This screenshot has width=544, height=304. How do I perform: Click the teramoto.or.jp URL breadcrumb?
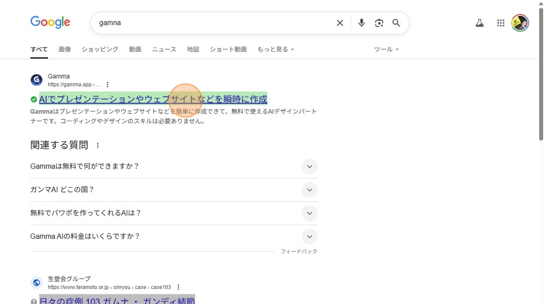tap(109, 287)
